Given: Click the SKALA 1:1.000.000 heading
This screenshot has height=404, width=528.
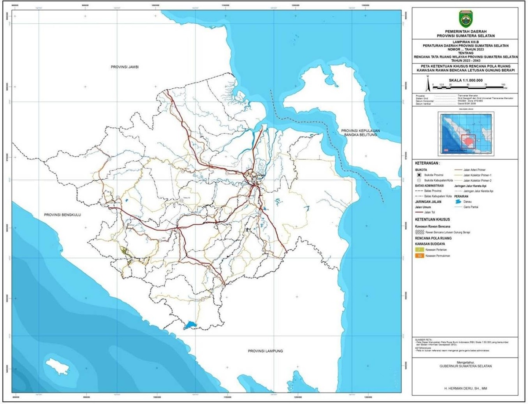Looking at the screenshot, I should (466, 80).
